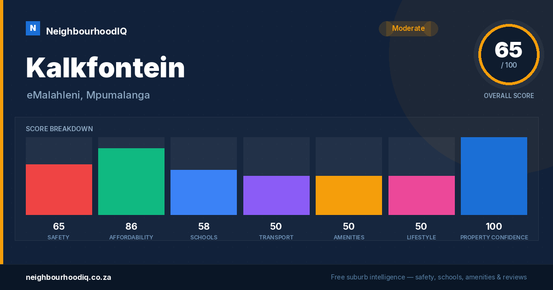This screenshot has width=553, height=290.
Task: Open the neighbourhoodiq.co.za link
Action: pyautogui.click(x=69, y=277)
